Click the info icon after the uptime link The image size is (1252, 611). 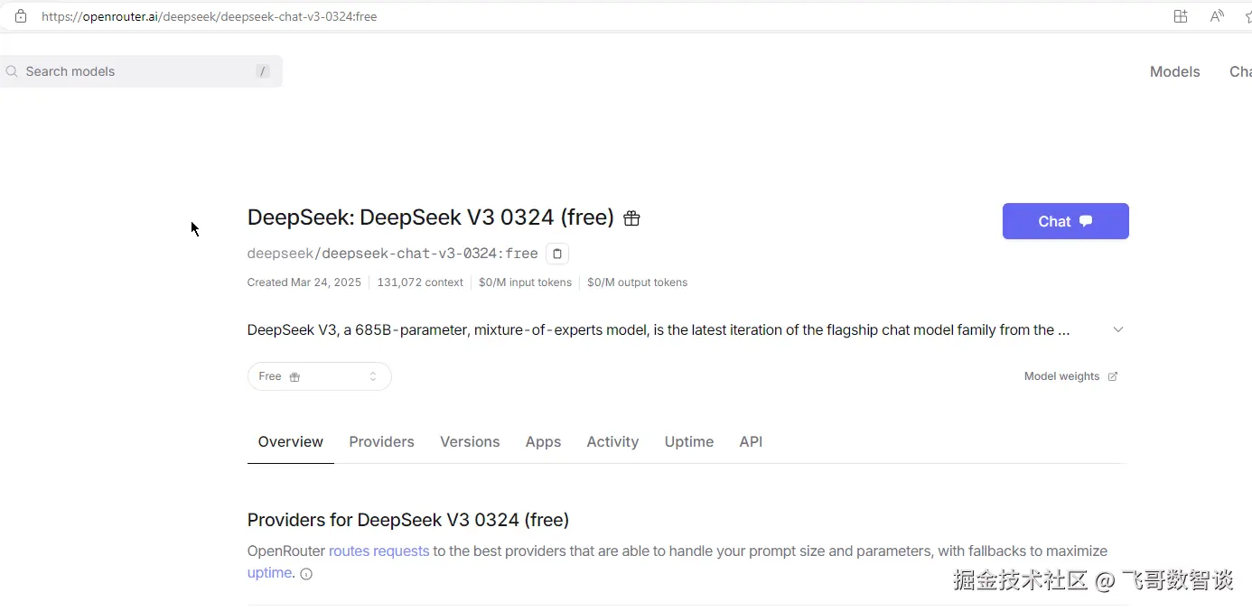306,574
